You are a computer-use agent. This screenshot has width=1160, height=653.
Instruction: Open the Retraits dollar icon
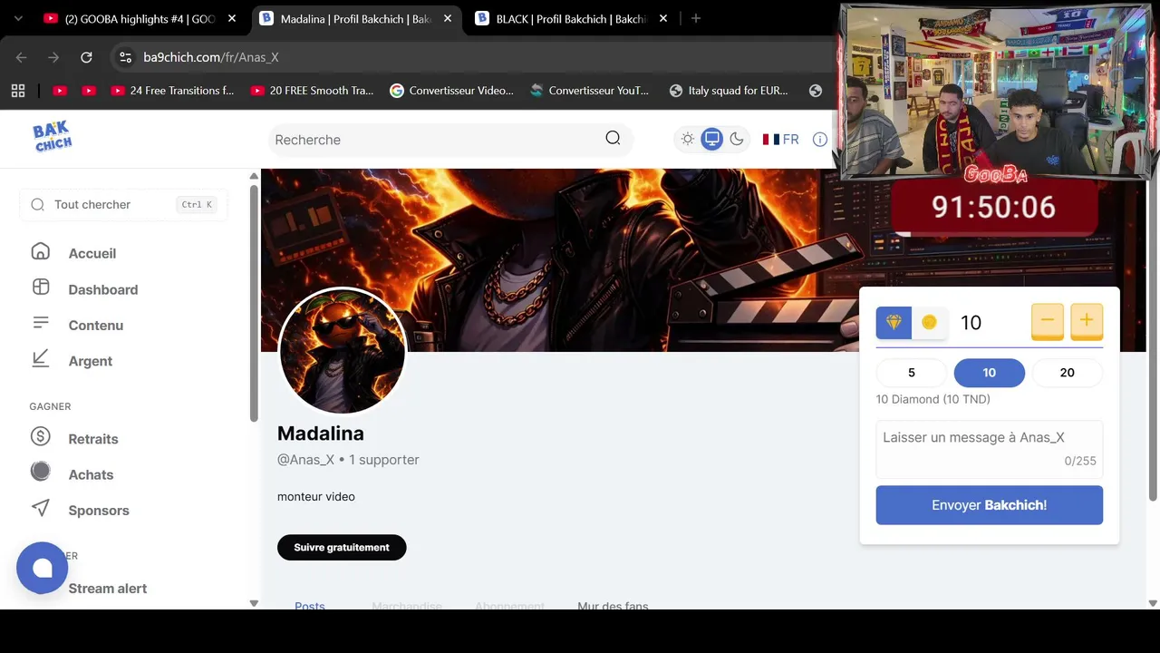click(40, 437)
